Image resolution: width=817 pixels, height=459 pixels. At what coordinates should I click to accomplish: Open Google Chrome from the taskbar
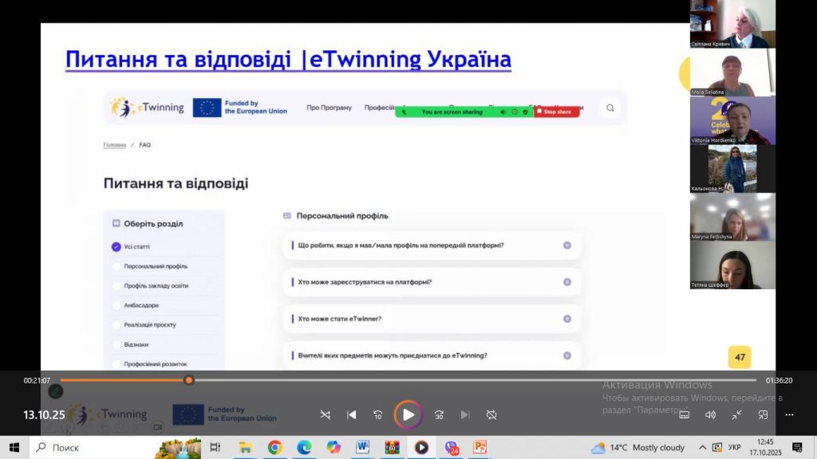click(x=274, y=447)
